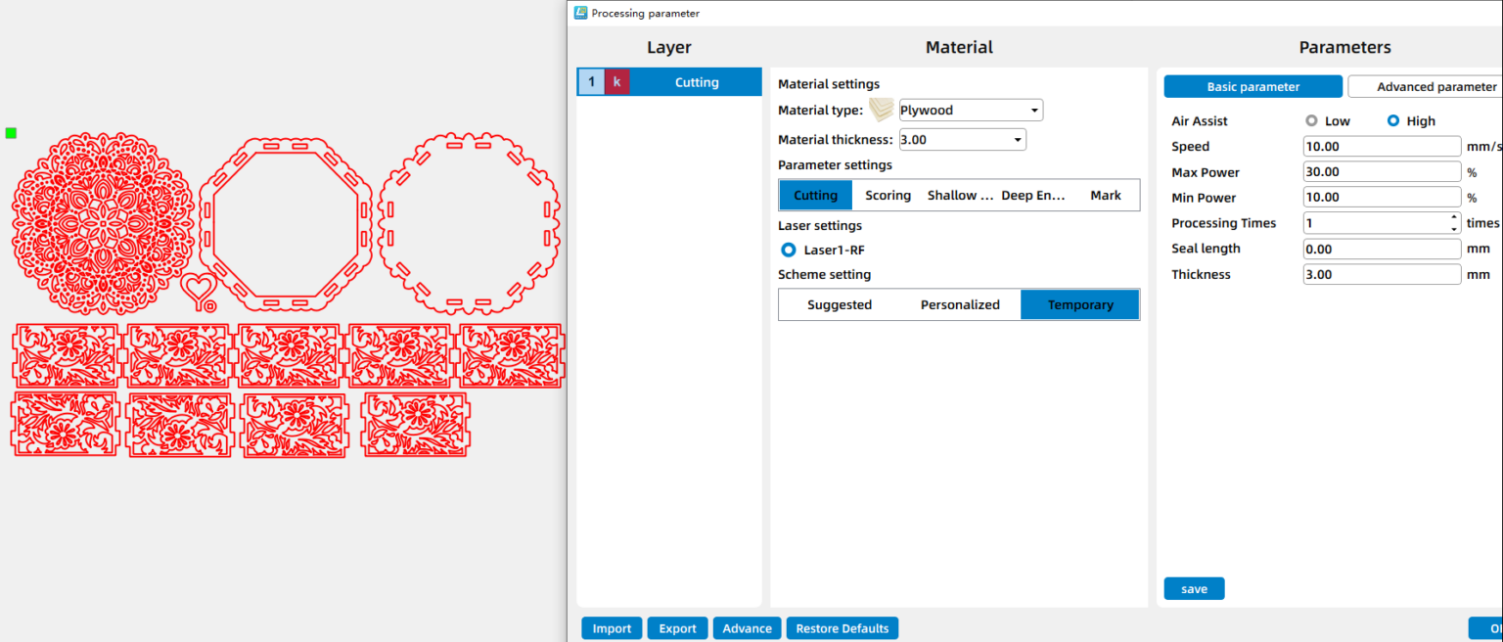Select the Suggested scheme setting
The image size is (1503, 642).
(x=840, y=304)
